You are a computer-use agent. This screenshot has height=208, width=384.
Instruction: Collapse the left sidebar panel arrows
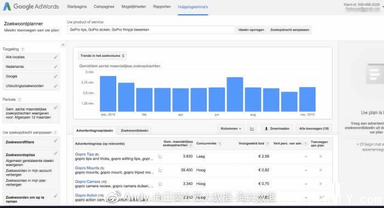click(63, 45)
